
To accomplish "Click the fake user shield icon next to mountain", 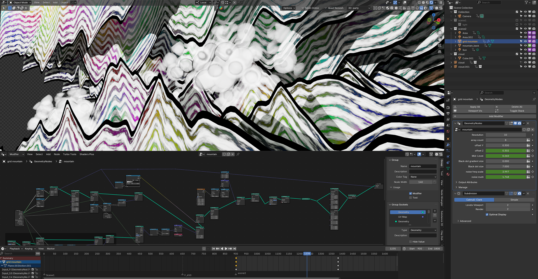I will point(524,130).
